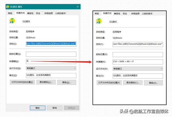Select 快捷方式 tab in right panel
Image resolution: width=172 pixels, height=117 pixels.
107,13
